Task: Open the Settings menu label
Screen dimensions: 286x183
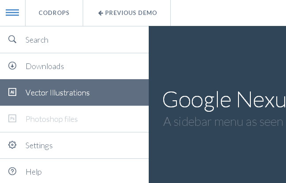Action: point(39,146)
